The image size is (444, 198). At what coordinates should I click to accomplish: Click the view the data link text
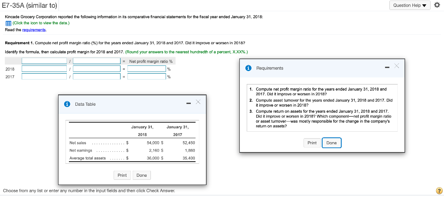click(41, 23)
